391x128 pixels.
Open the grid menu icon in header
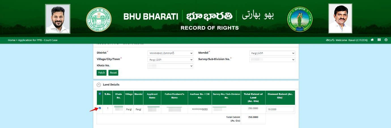[x=379, y=40]
